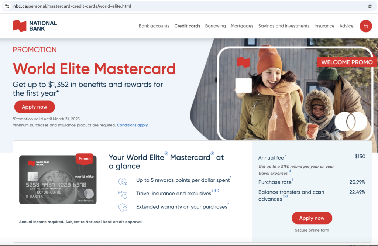Click the extended warranty shield icon
Image resolution: width=378 pixels, height=246 pixels.
coord(123,207)
